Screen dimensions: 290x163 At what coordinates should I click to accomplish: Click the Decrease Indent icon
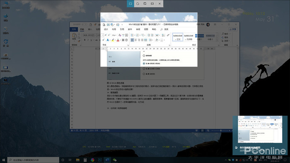[x=149, y=35]
